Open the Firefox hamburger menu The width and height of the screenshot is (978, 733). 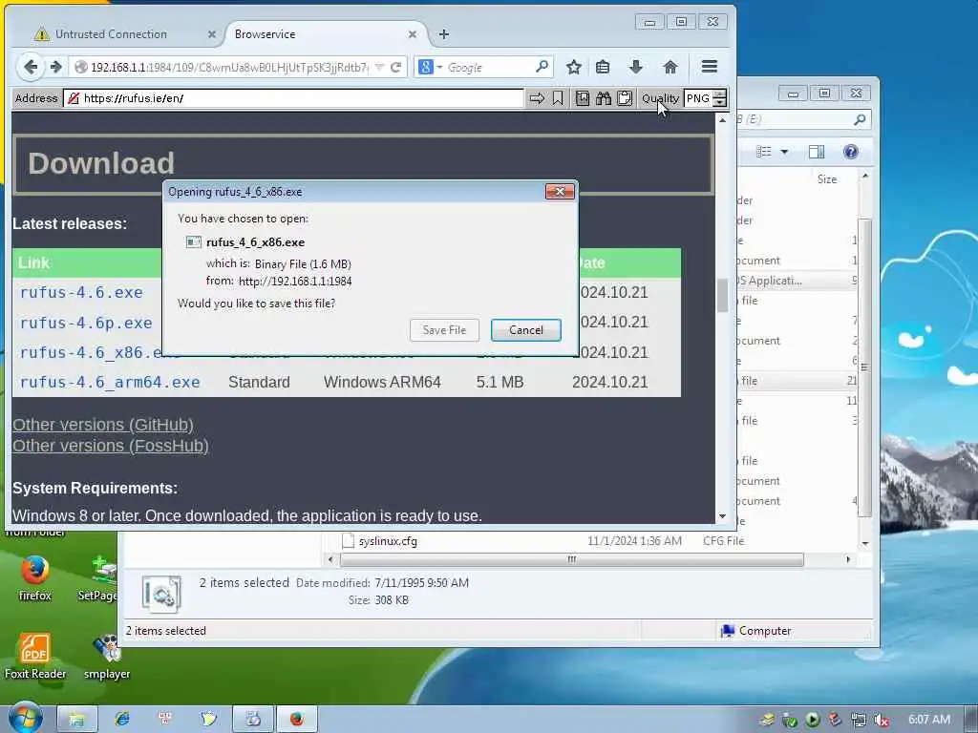pos(710,67)
